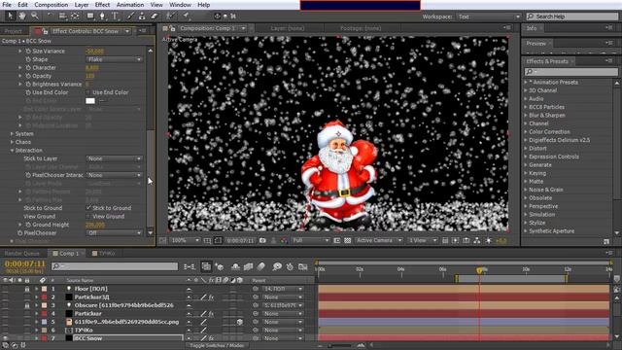Select the Rotation tool
Image resolution: width=622 pixels, height=350 pixels.
pyautogui.click(x=50, y=16)
